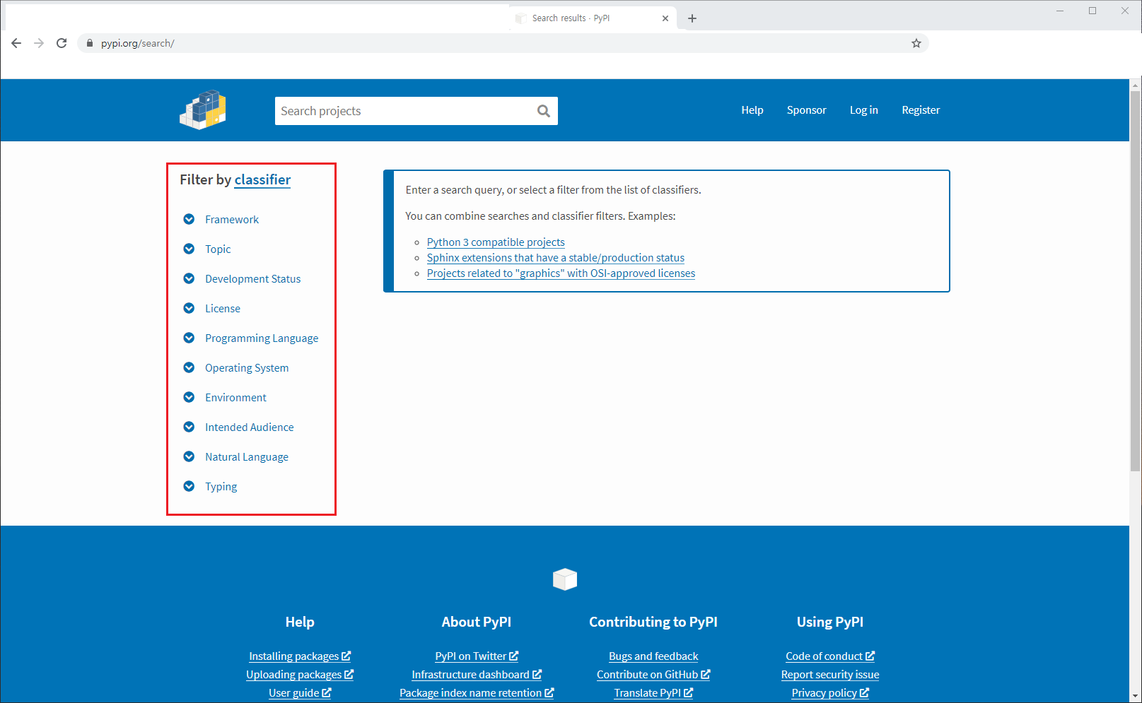Screen dimensions: 1142x703
Task: Open PyPI on Twitter link
Action: [477, 656]
